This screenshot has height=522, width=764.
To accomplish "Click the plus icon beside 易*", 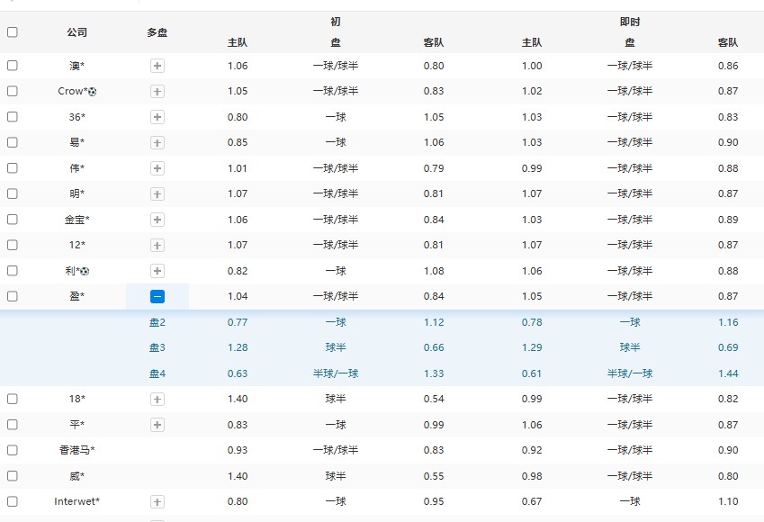I will click(157, 141).
